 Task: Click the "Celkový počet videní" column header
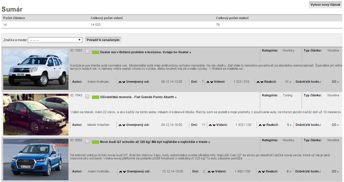(107, 18)
